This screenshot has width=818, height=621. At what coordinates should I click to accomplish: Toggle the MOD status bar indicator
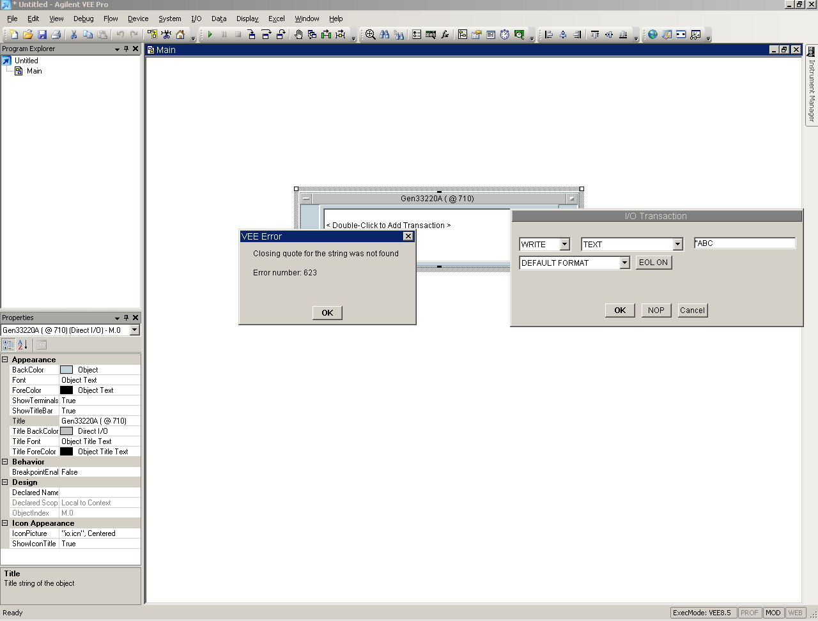tap(773, 613)
